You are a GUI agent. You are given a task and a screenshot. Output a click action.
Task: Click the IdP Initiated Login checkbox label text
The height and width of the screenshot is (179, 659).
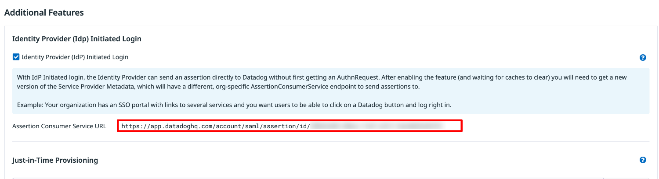tap(75, 57)
